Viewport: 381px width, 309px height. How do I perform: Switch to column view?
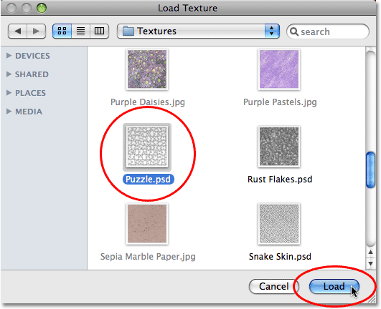tap(99, 31)
